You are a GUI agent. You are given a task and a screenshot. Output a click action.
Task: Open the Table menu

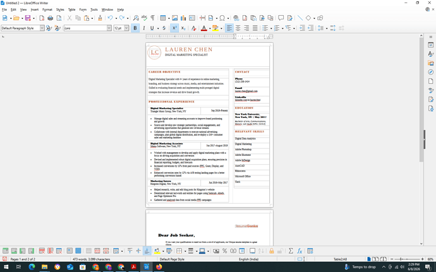tap(72, 9)
